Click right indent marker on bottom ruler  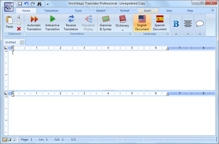(167, 94)
